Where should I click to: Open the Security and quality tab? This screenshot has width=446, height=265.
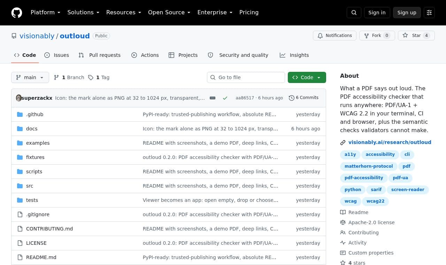pos(238,55)
